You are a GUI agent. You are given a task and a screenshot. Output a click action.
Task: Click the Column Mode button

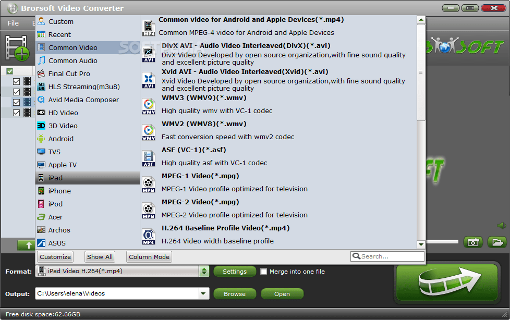149,256
